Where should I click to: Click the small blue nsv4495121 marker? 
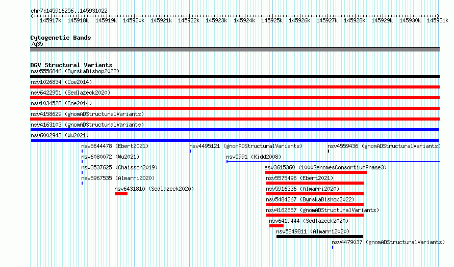point(190,151)
